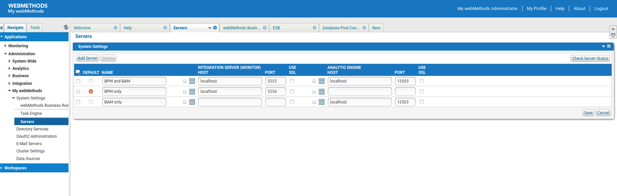Browse Analytic Engine for BPM only row

pos(322,92)
